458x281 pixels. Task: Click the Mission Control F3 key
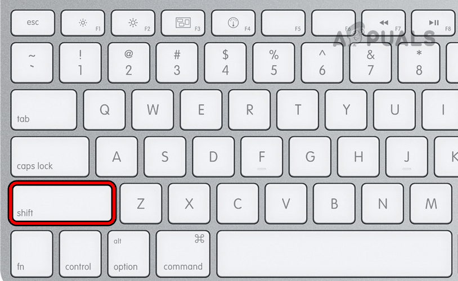[x=183, y=23]
